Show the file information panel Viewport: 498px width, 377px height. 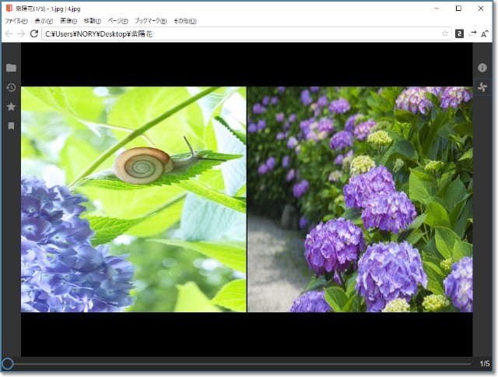(482, 68)
